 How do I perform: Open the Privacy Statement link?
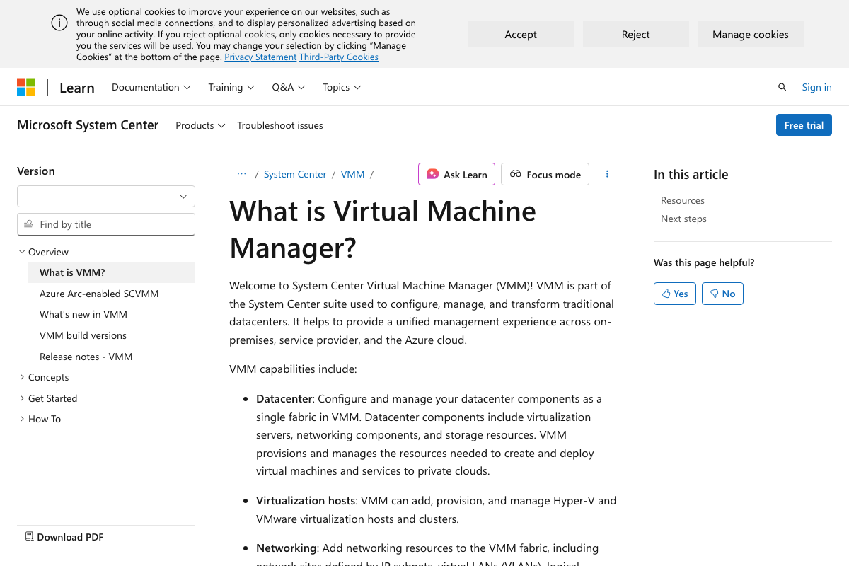pyautogui.click(x=260, y=57)
